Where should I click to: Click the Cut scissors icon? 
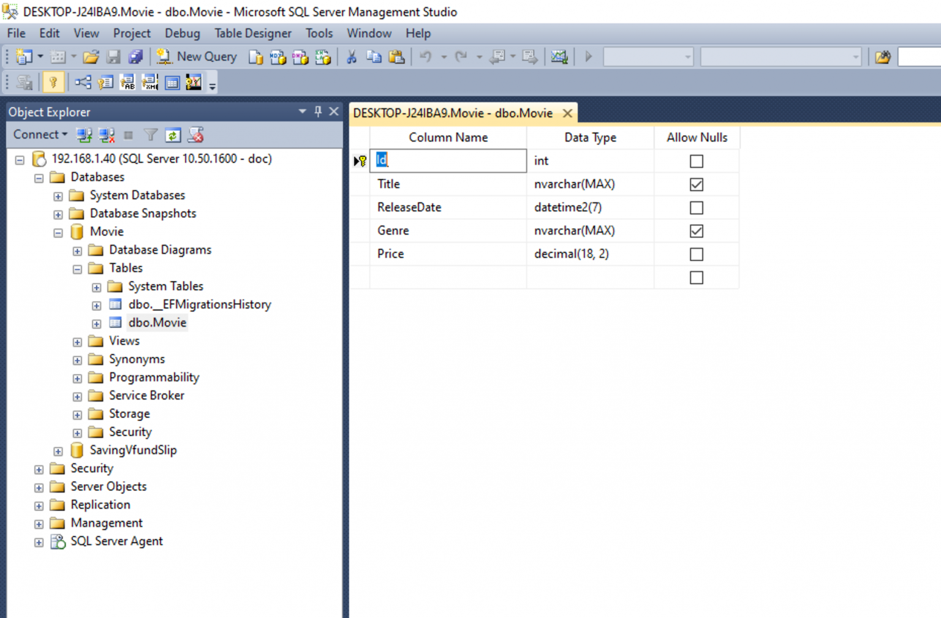tap(352, 57)
